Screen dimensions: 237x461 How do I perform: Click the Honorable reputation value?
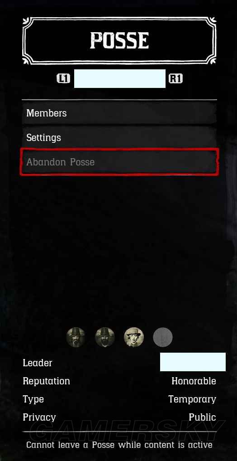tap(194, 381)
